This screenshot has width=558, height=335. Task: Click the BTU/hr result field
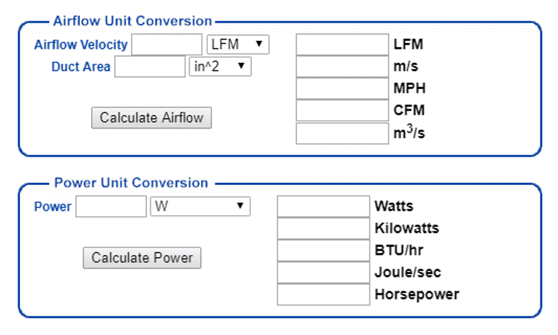(x=323, y=251)
